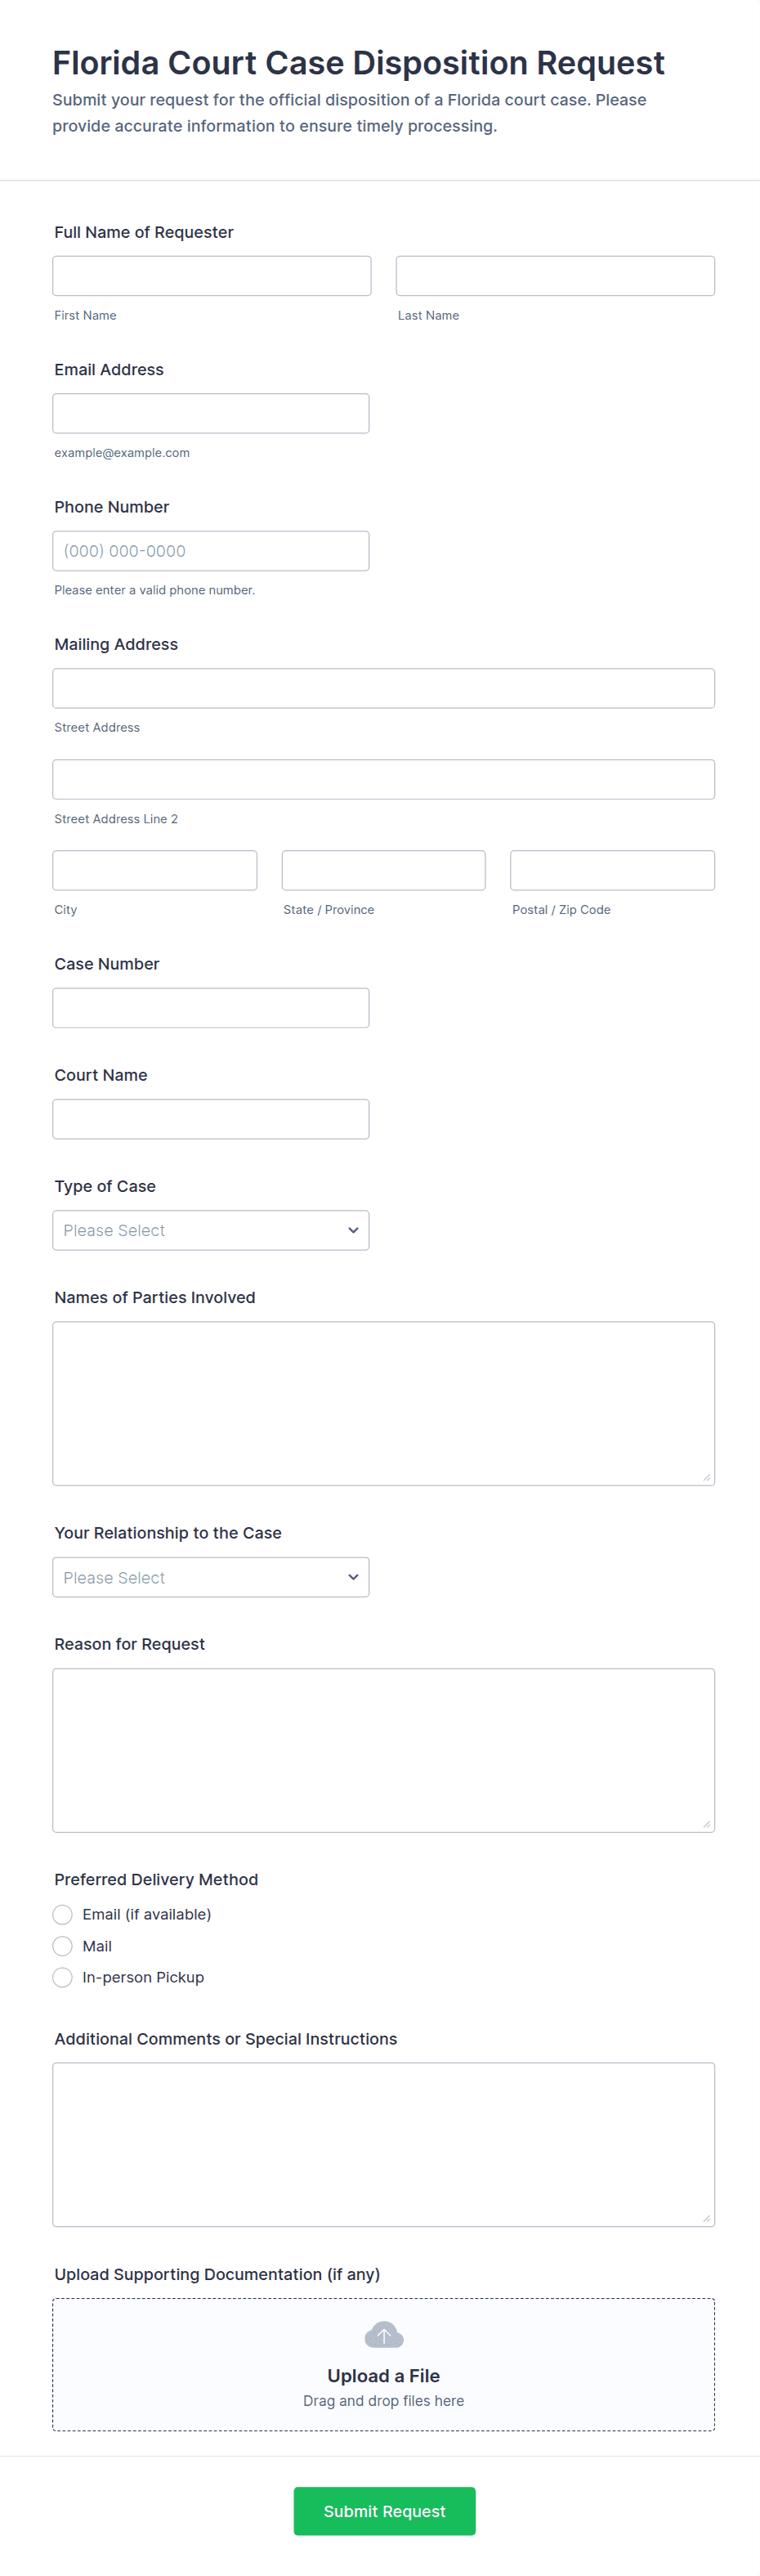Expand Your Relationship to the Case dropdown
760x2576 pixels.
coord(210,1577)
